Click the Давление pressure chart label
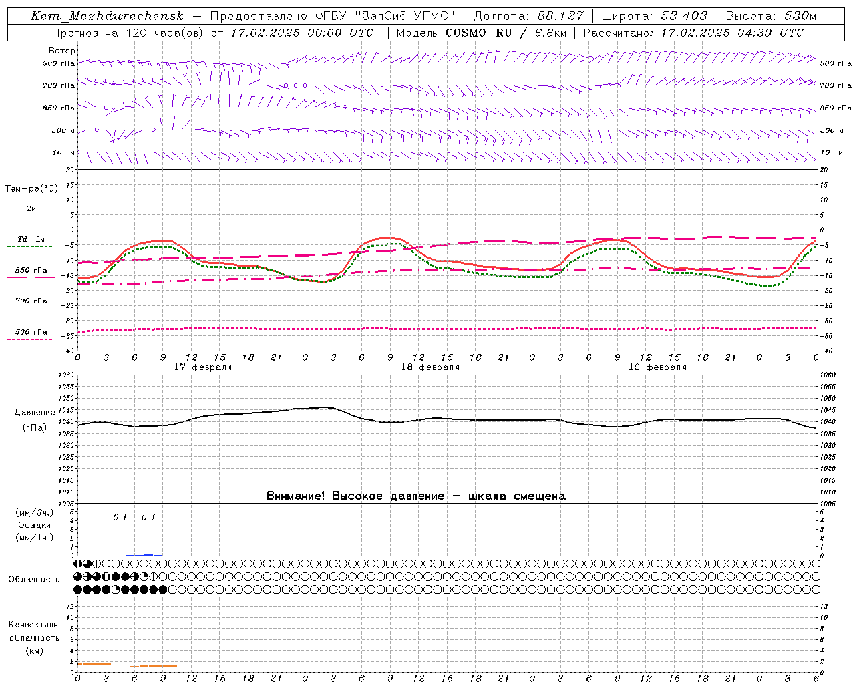This screenshot has width=855, height=684. pyautogui.click(x=35, y=413)
